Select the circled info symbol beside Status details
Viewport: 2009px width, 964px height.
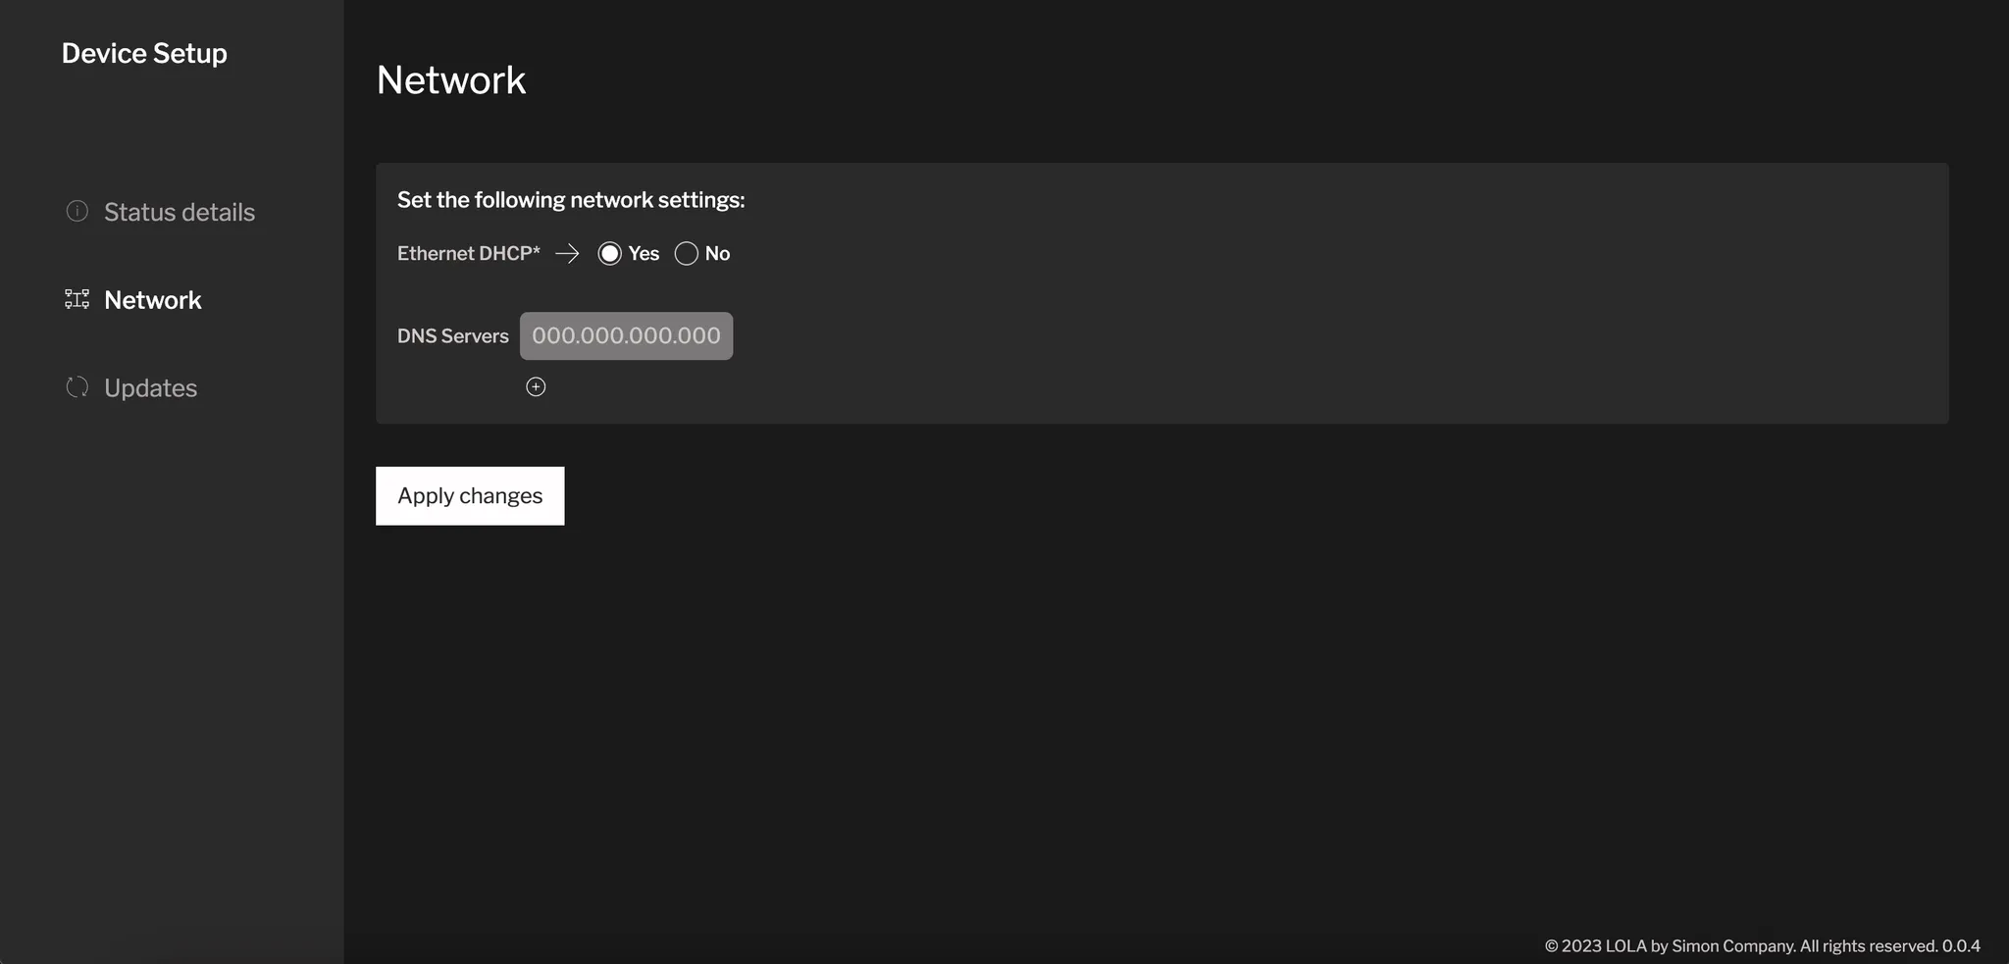click(76, 211)
